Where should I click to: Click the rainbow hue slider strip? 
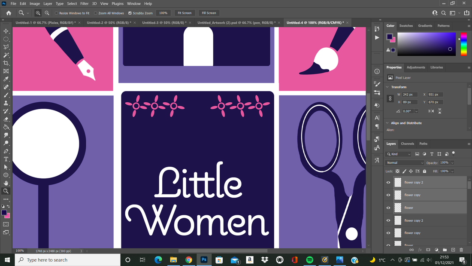464,44
